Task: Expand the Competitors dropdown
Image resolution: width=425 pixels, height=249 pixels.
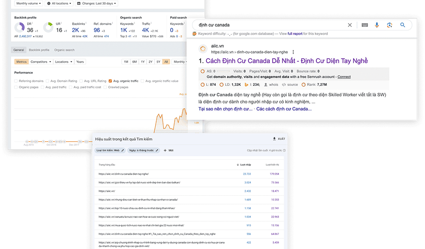Action: coord(41,62)
